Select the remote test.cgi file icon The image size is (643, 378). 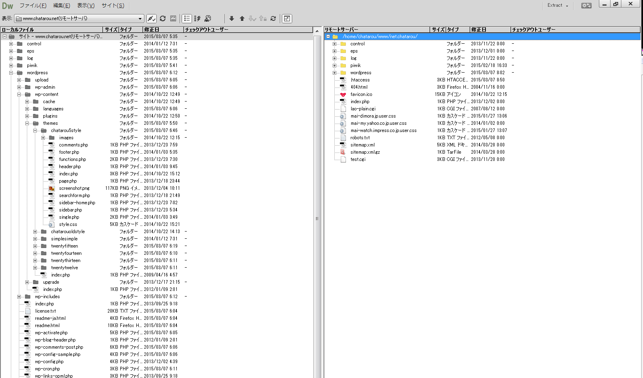point(343,159)
